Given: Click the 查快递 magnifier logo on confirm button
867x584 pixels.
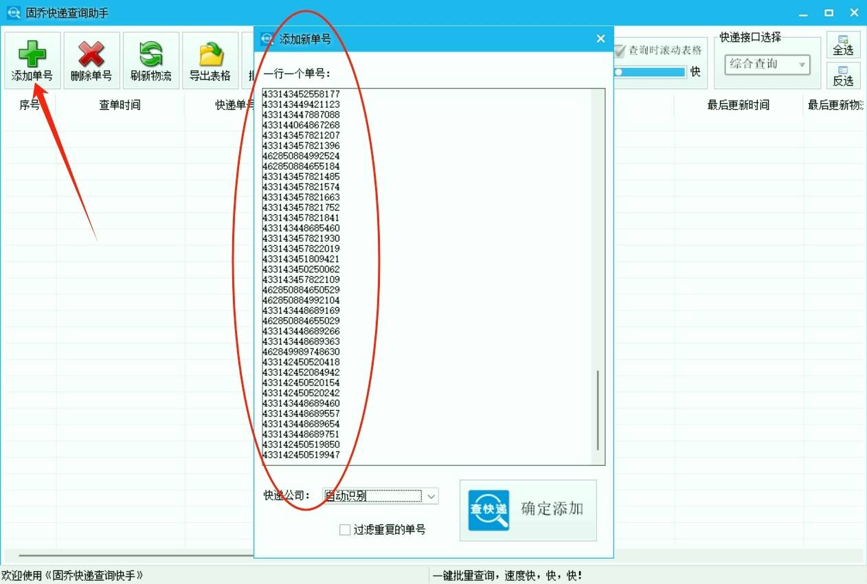Looking at the screenshot, I should 488,510.
